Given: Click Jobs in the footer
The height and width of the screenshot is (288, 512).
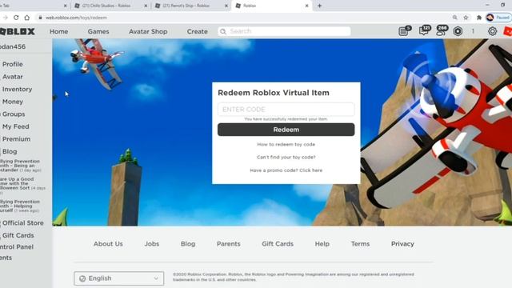Looking at the screenshot, I should pos(152,244).
